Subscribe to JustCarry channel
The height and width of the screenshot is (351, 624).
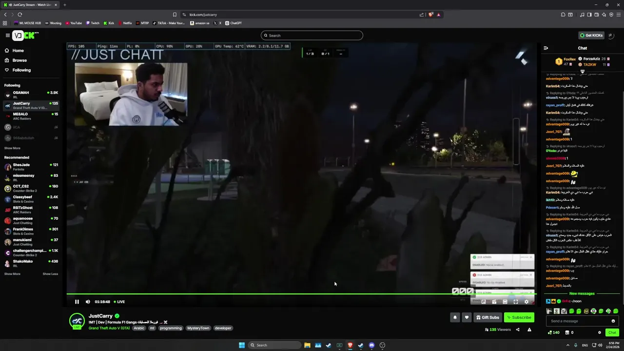pyautogui.click(x=519, y=317)
